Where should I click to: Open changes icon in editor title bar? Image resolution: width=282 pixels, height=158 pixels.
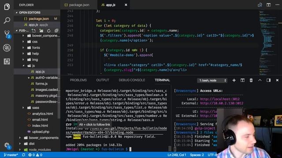(x=260, y=5)
